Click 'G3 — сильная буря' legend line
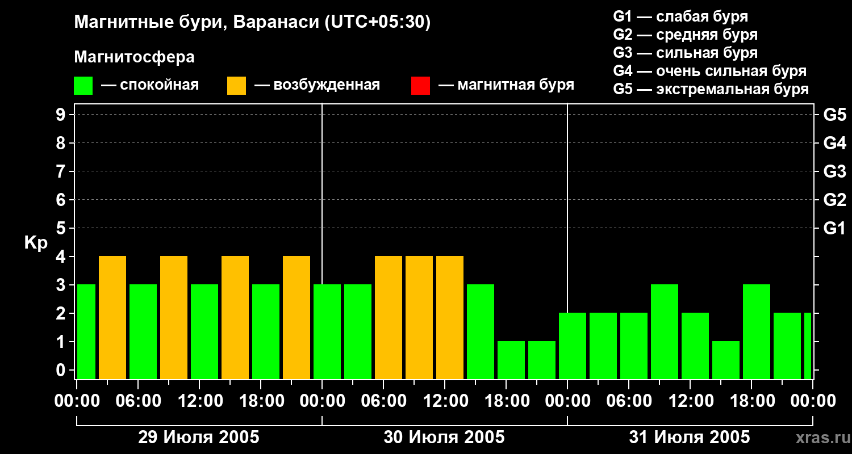 pos(685,53)
